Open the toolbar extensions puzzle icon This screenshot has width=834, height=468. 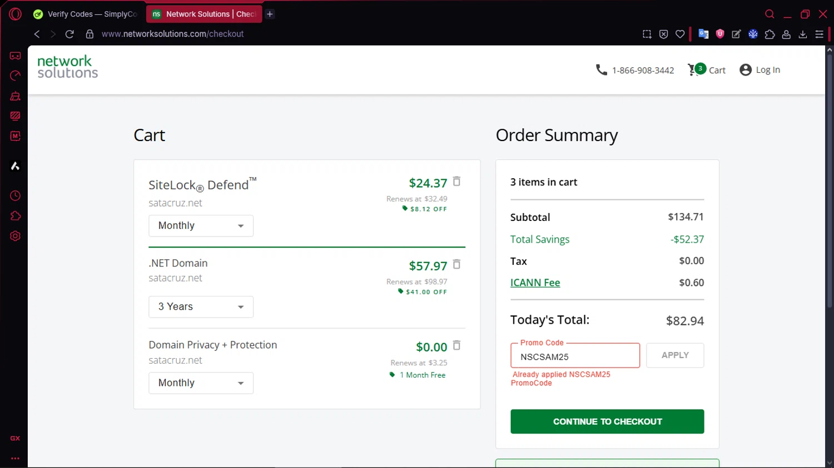pyautogui.click(x=770, y=34)
